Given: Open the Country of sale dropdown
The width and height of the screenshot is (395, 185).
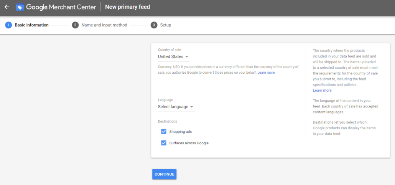Looking at the screenshot, I should tap(174, 57).
